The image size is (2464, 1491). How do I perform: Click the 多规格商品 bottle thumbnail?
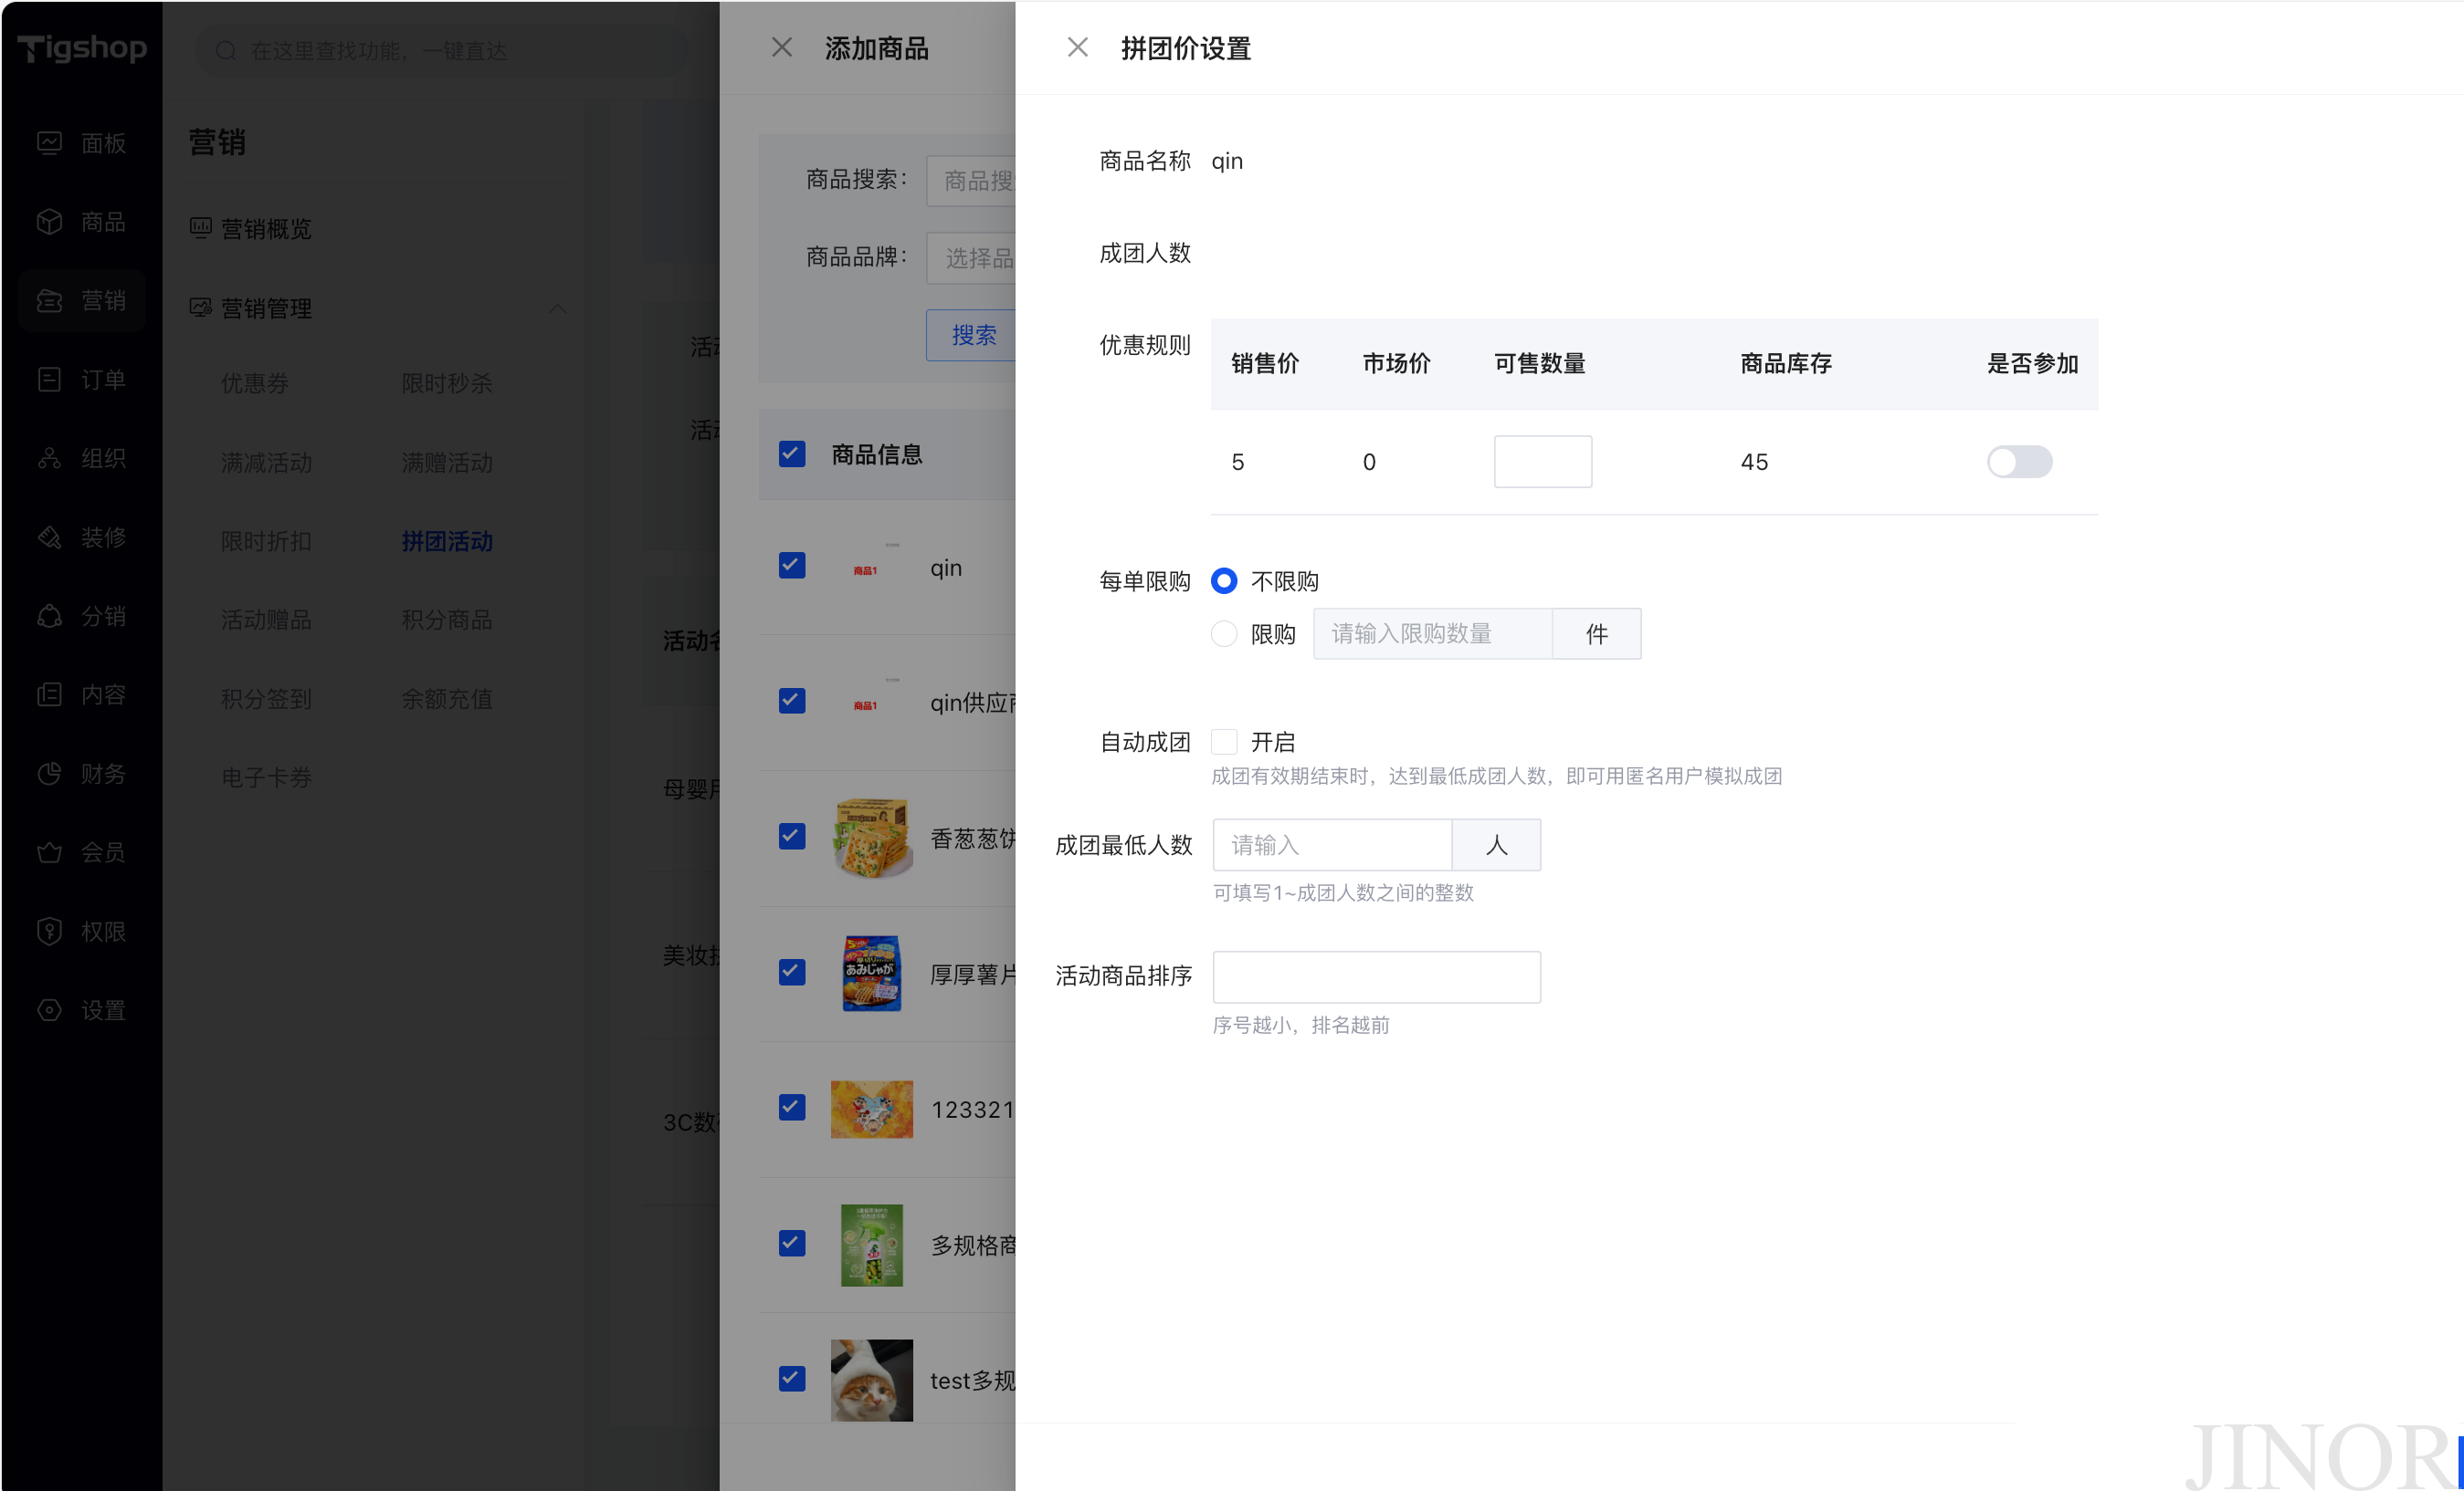pyautogui.click(x=872, y=1244)
